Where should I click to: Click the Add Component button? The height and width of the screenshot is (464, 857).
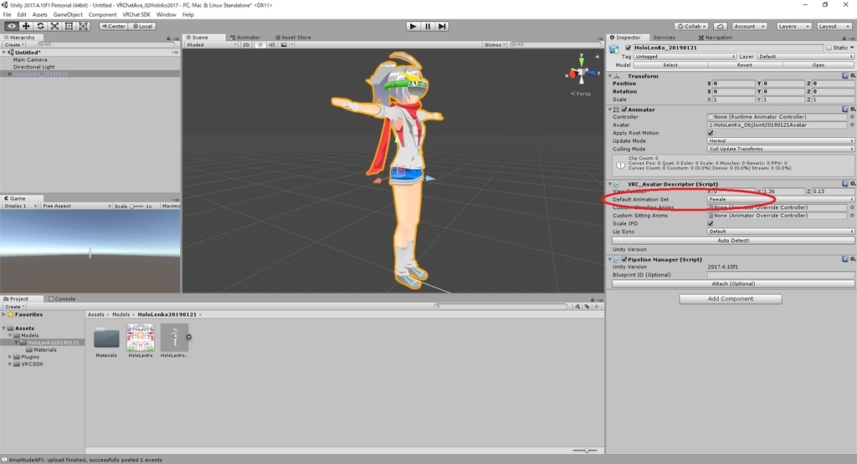click(730, 299)
